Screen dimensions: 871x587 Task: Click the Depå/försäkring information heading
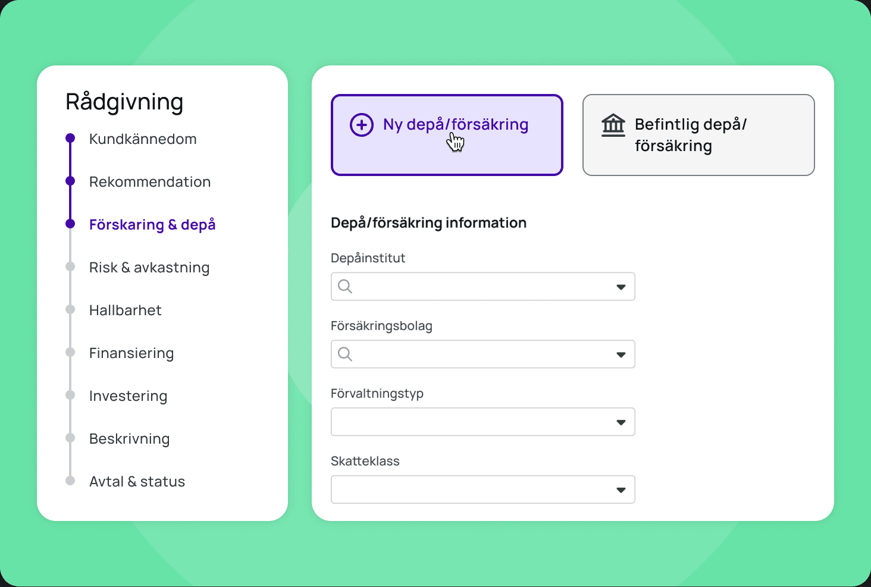tap(429, 223)
